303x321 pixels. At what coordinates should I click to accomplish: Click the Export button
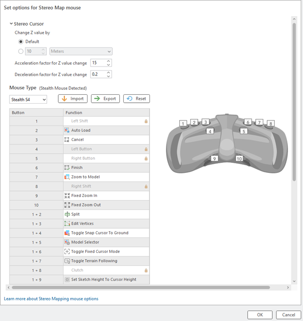point(105,99)
